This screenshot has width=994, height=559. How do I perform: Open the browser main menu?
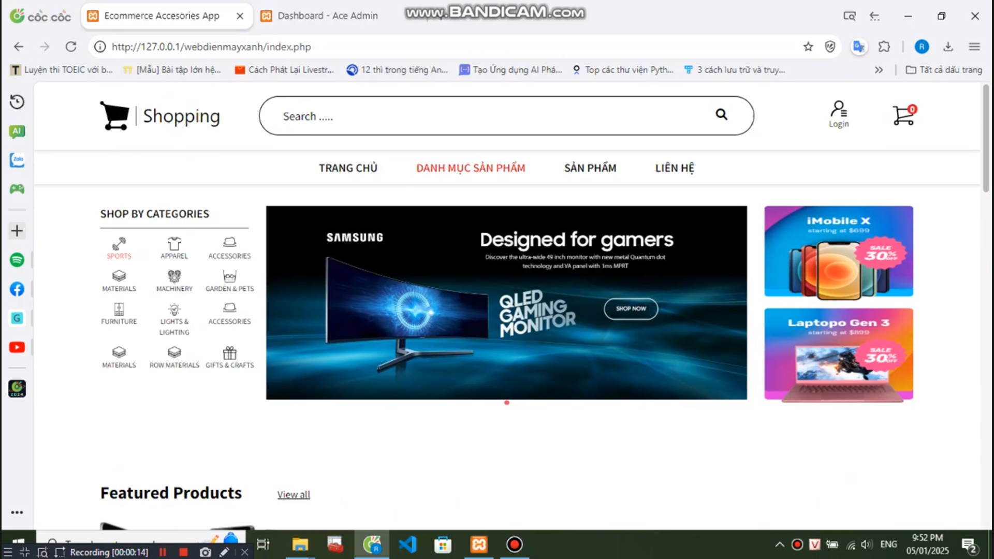(974, 47)
